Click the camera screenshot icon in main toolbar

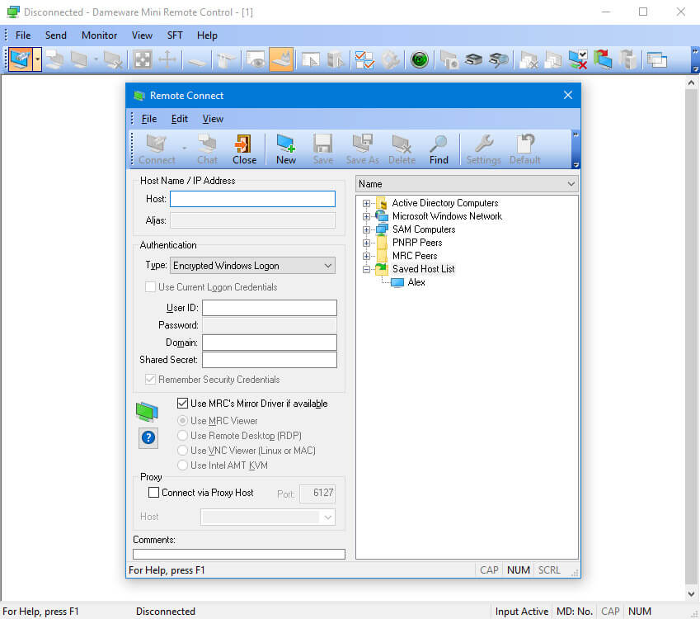449,59
